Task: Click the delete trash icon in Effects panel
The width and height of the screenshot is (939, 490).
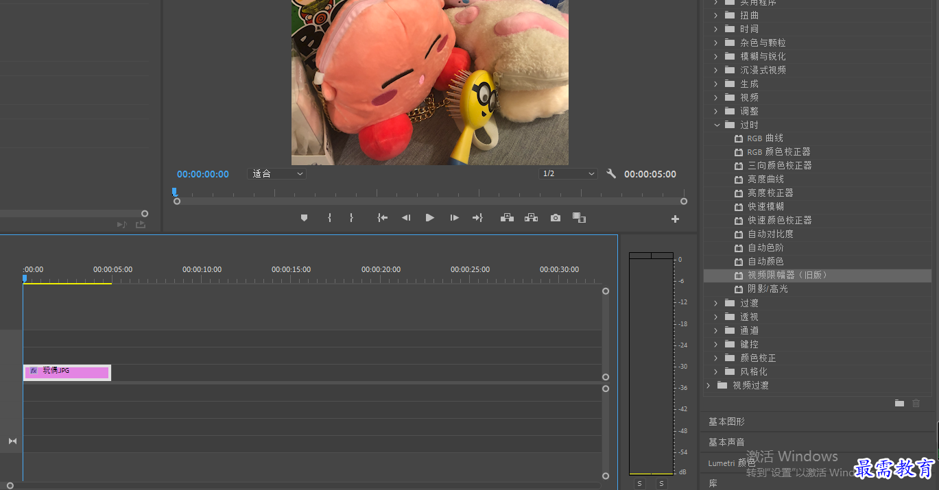Action: pos(916,403)
